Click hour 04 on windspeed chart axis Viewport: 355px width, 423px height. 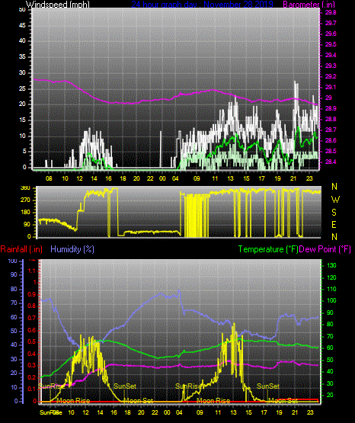(x=175, y=178)
